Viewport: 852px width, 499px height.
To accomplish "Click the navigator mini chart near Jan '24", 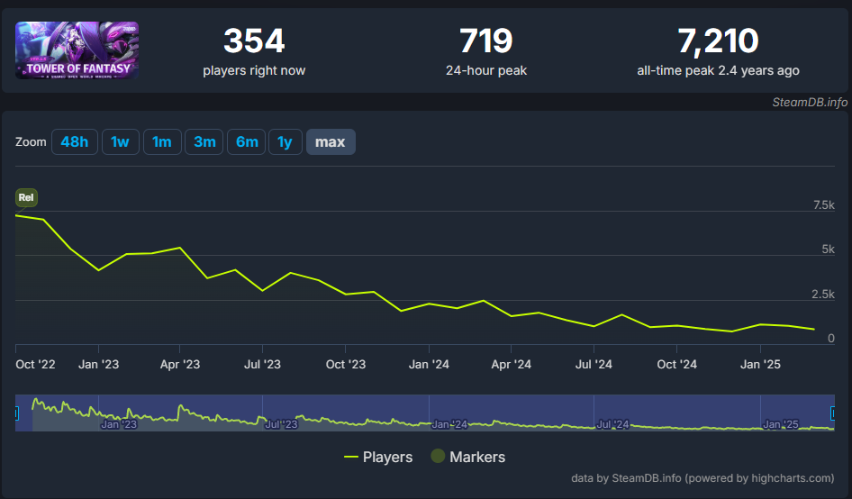I will point(449,423).
